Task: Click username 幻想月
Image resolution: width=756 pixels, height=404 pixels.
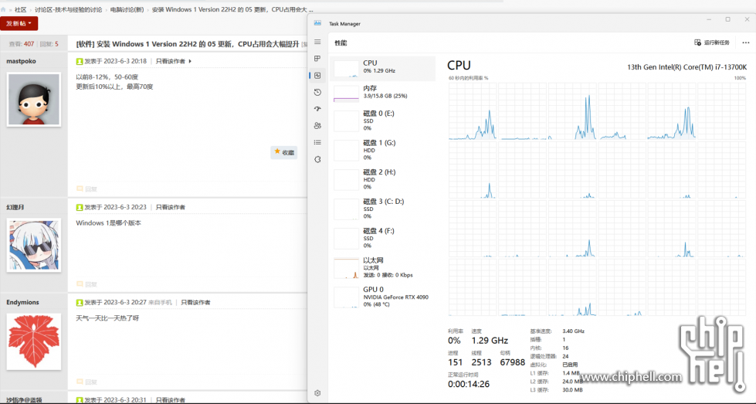Action: click(x=15, y=207)
